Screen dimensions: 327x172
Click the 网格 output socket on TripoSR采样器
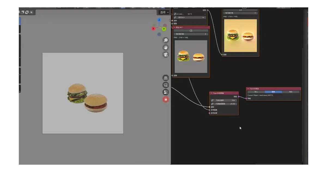point(238,96)
